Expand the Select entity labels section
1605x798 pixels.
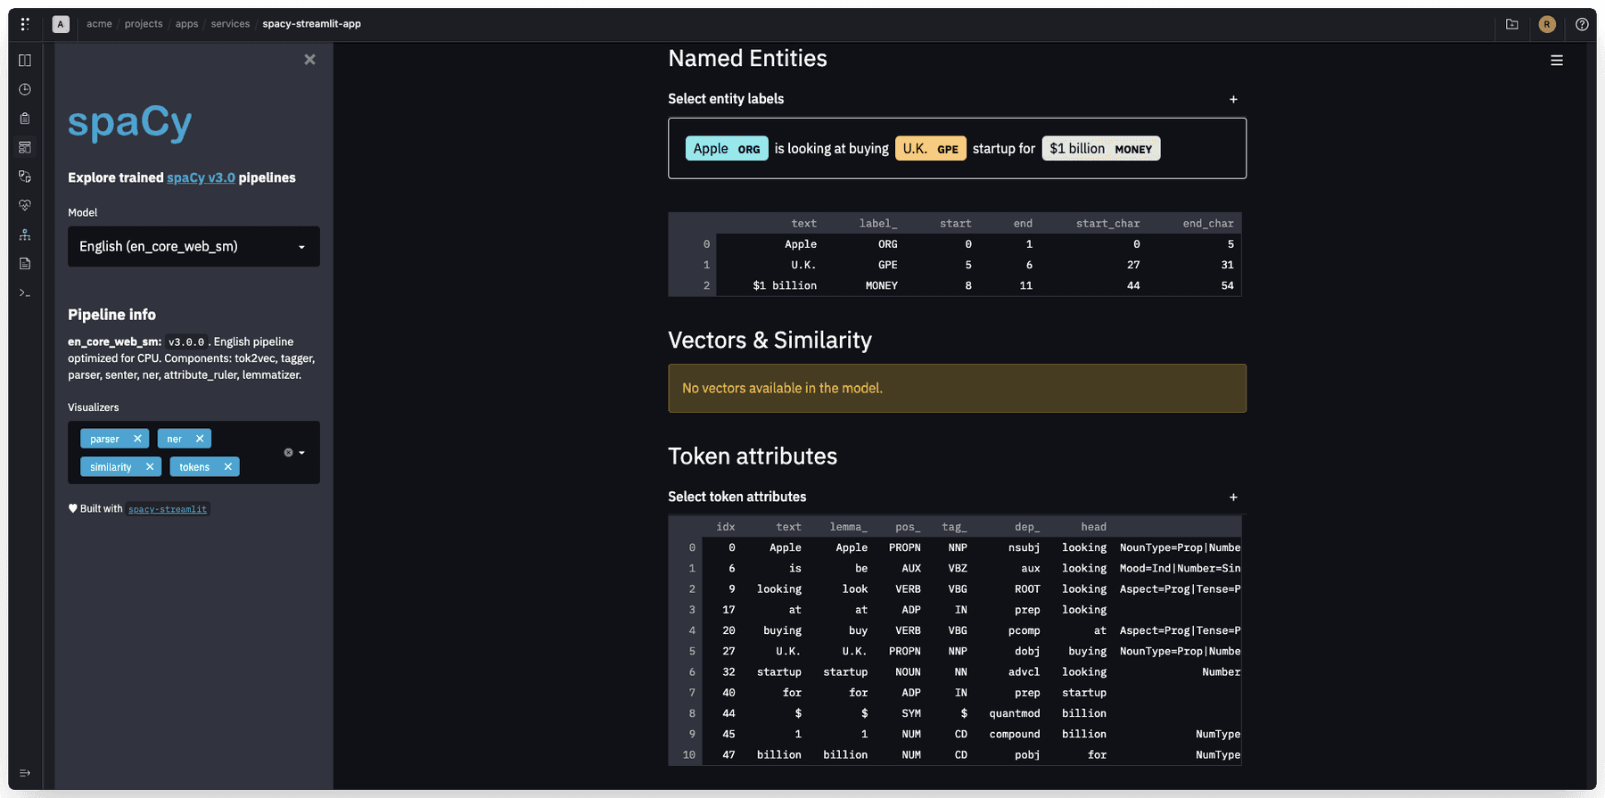click(x=1233, y=99)
